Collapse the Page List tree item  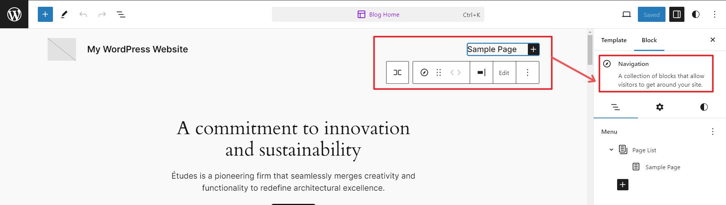(611, 150)
